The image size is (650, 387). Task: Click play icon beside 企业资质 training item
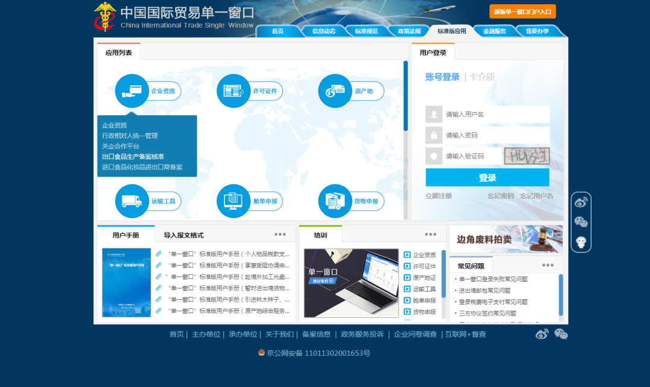click(407, 255)
